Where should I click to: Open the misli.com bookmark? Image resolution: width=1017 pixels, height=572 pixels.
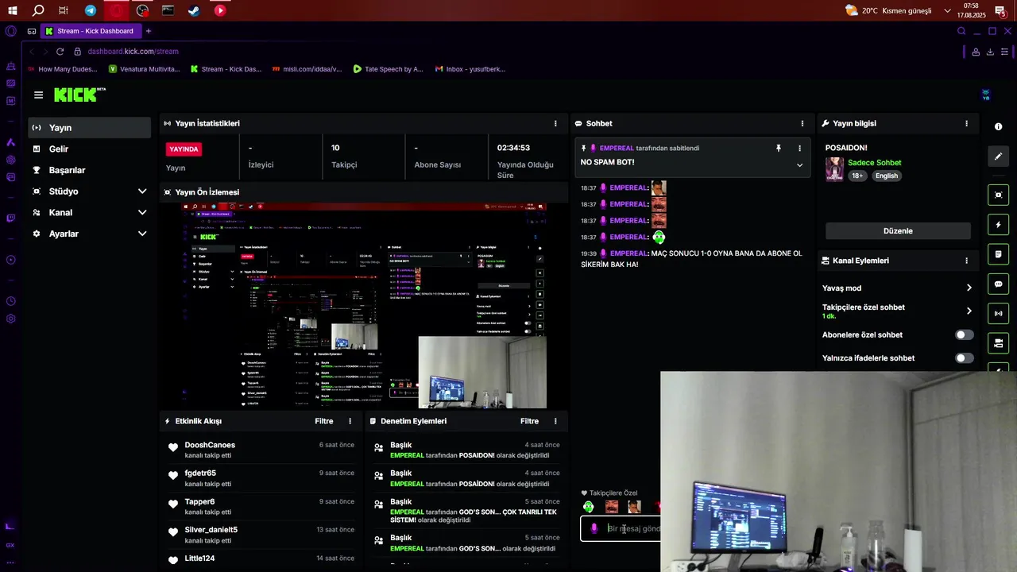tap(307, 69)
